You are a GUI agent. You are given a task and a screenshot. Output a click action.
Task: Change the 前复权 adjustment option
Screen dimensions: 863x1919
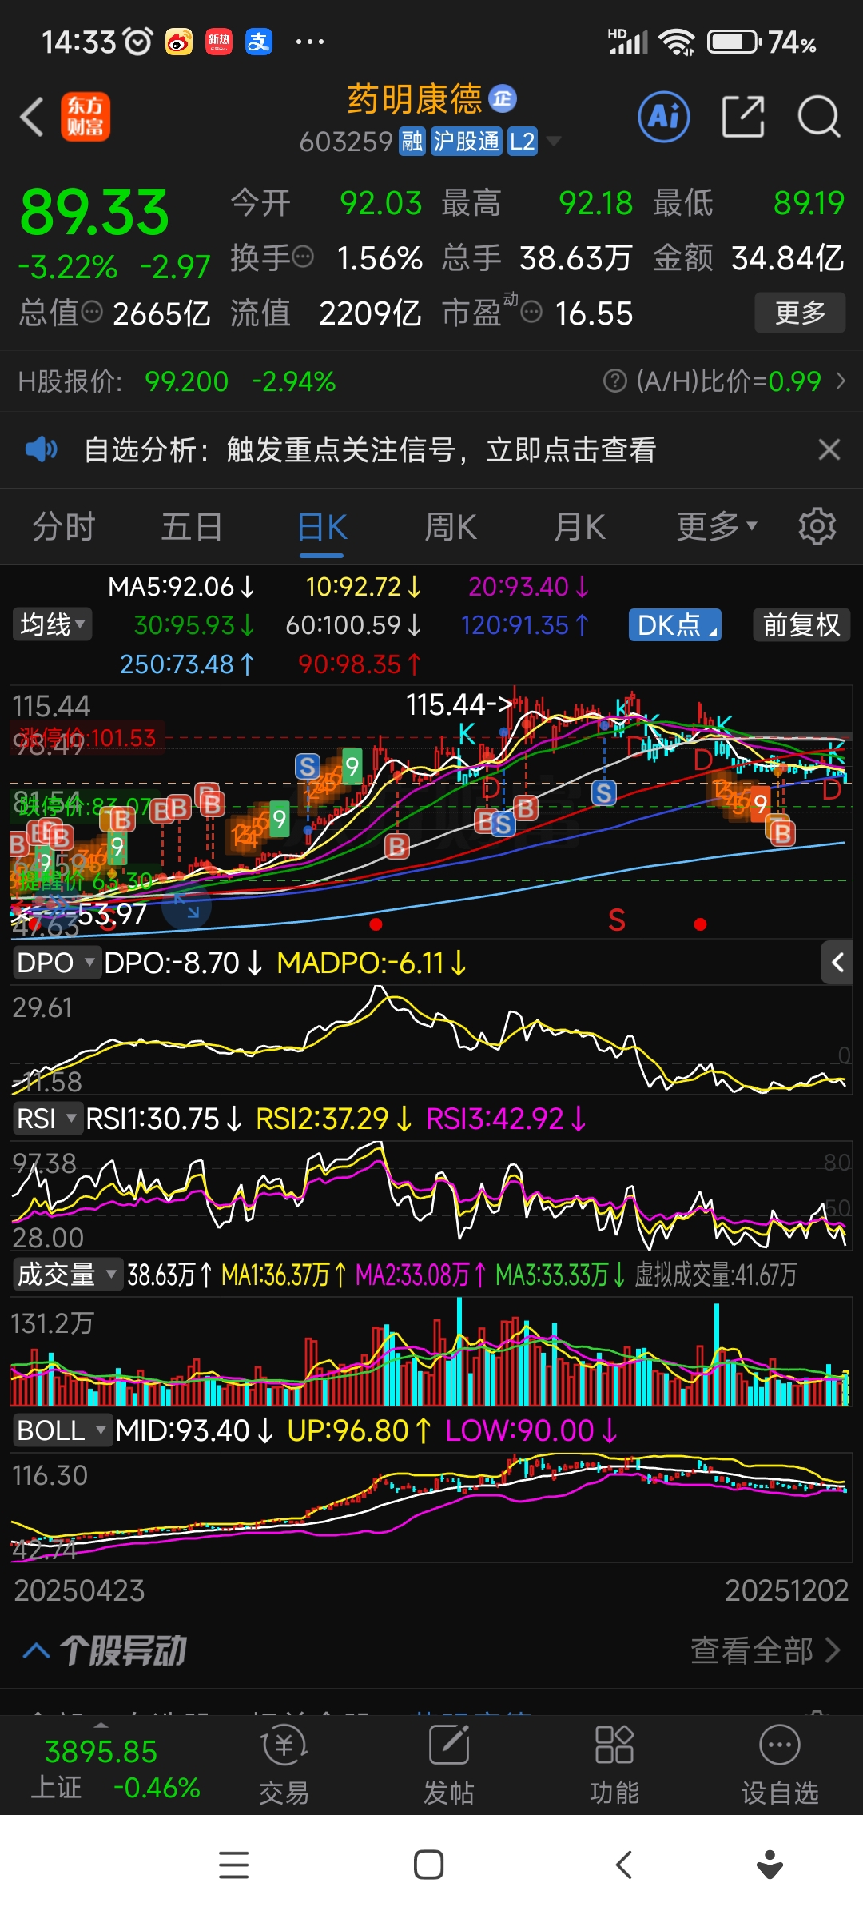coord(801,624)
